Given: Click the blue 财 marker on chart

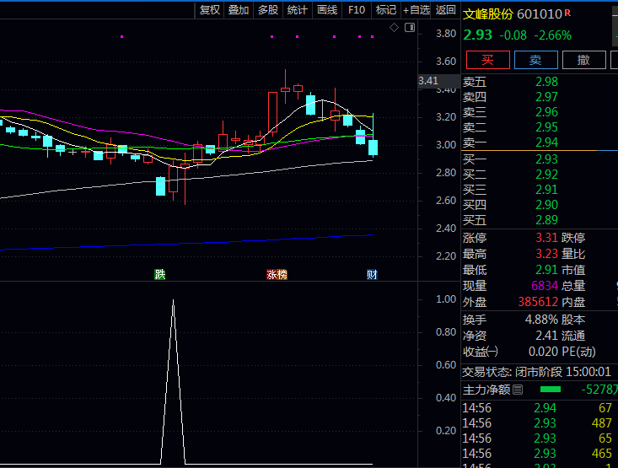Looking at the screenshot, I should tap(372, 274).
